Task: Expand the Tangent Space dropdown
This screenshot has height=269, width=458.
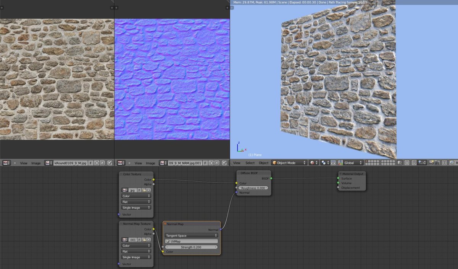Action: click(x=191, y=235)
